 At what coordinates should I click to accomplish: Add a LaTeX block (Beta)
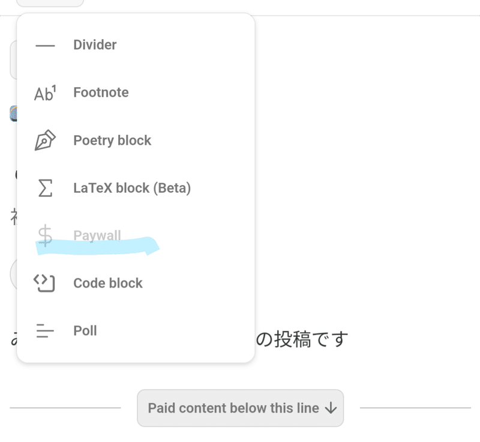(x=136, y=188)
